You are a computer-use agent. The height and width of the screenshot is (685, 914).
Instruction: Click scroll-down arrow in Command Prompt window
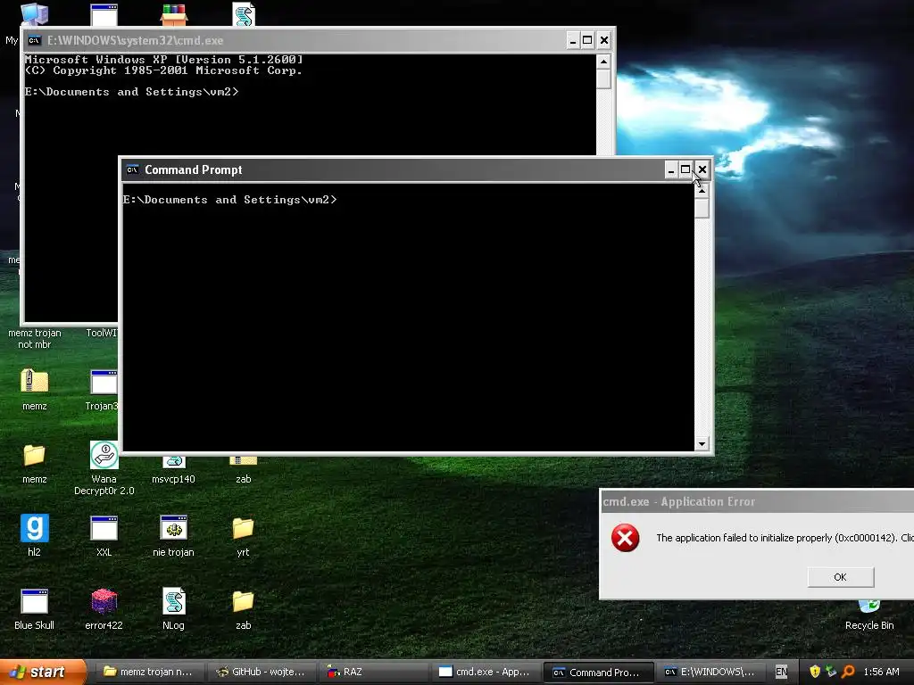click(702, 444)
